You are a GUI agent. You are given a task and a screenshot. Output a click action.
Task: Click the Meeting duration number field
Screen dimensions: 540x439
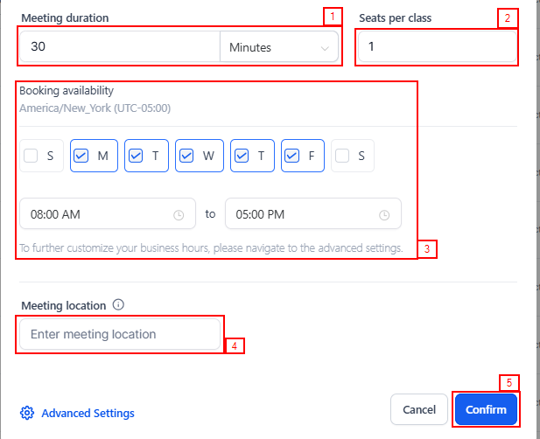point(118,47)
